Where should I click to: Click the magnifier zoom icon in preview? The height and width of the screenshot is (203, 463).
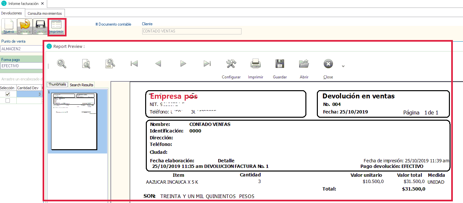[62, 64]
